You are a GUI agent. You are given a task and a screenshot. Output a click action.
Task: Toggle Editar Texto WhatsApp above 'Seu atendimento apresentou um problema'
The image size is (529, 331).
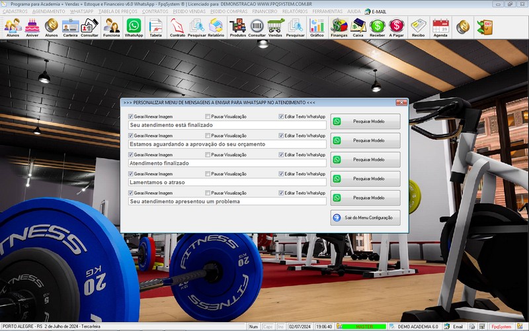pyautogui.click(x=281, y=193)
